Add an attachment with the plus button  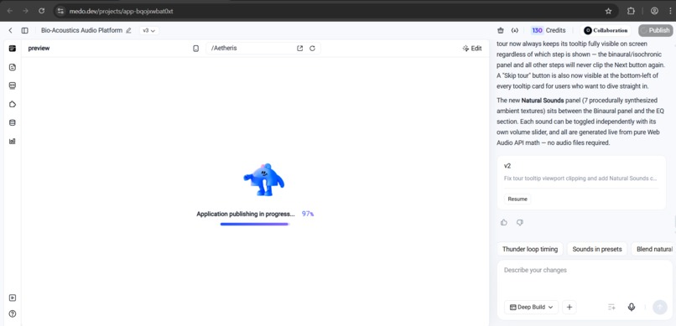point(569,307)
